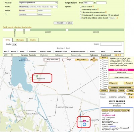Image resolution: width=134 pixels, height=132 pixels.
Task: Enable Include search in nearby parishes
Action: pos(81,15)
